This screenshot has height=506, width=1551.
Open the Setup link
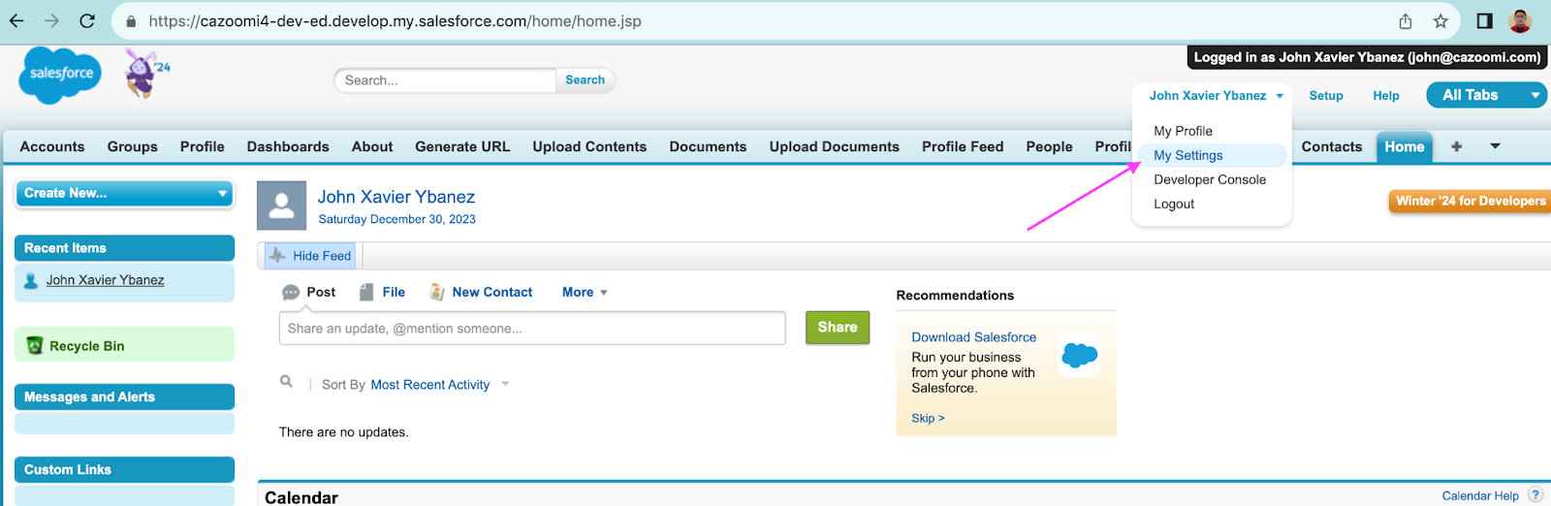pyautogui.click(x=1326, y=96)
